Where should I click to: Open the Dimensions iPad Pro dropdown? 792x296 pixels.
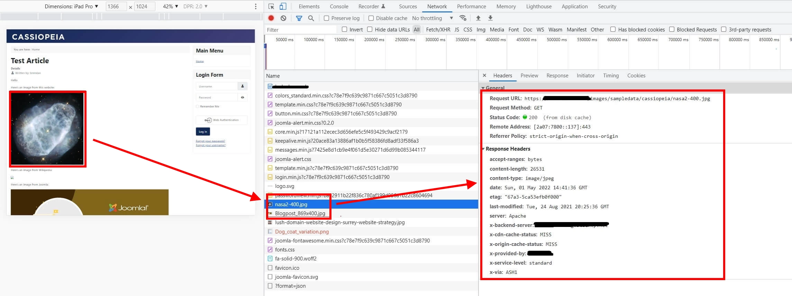tap(72, 6)
